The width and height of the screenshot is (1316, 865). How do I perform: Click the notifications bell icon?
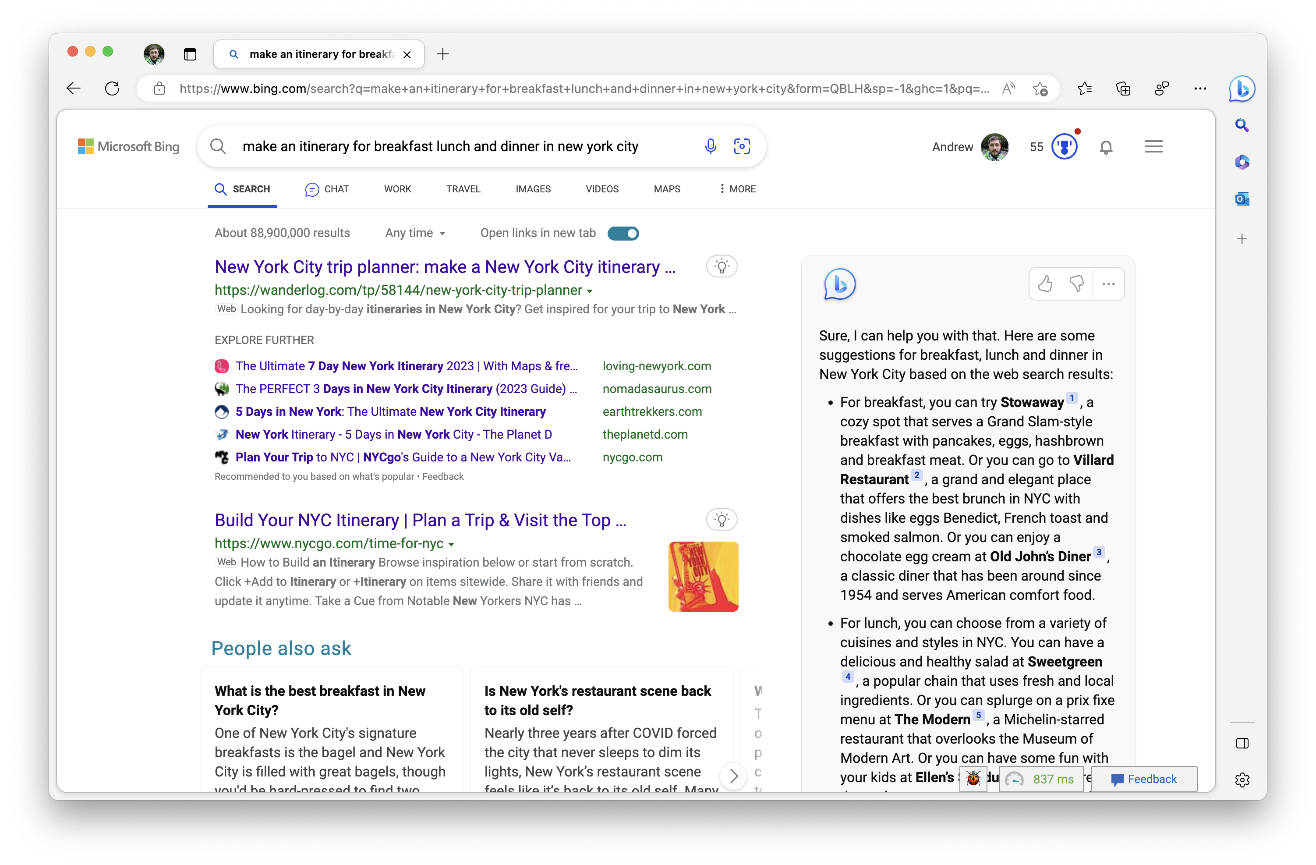coord(1107,148)
